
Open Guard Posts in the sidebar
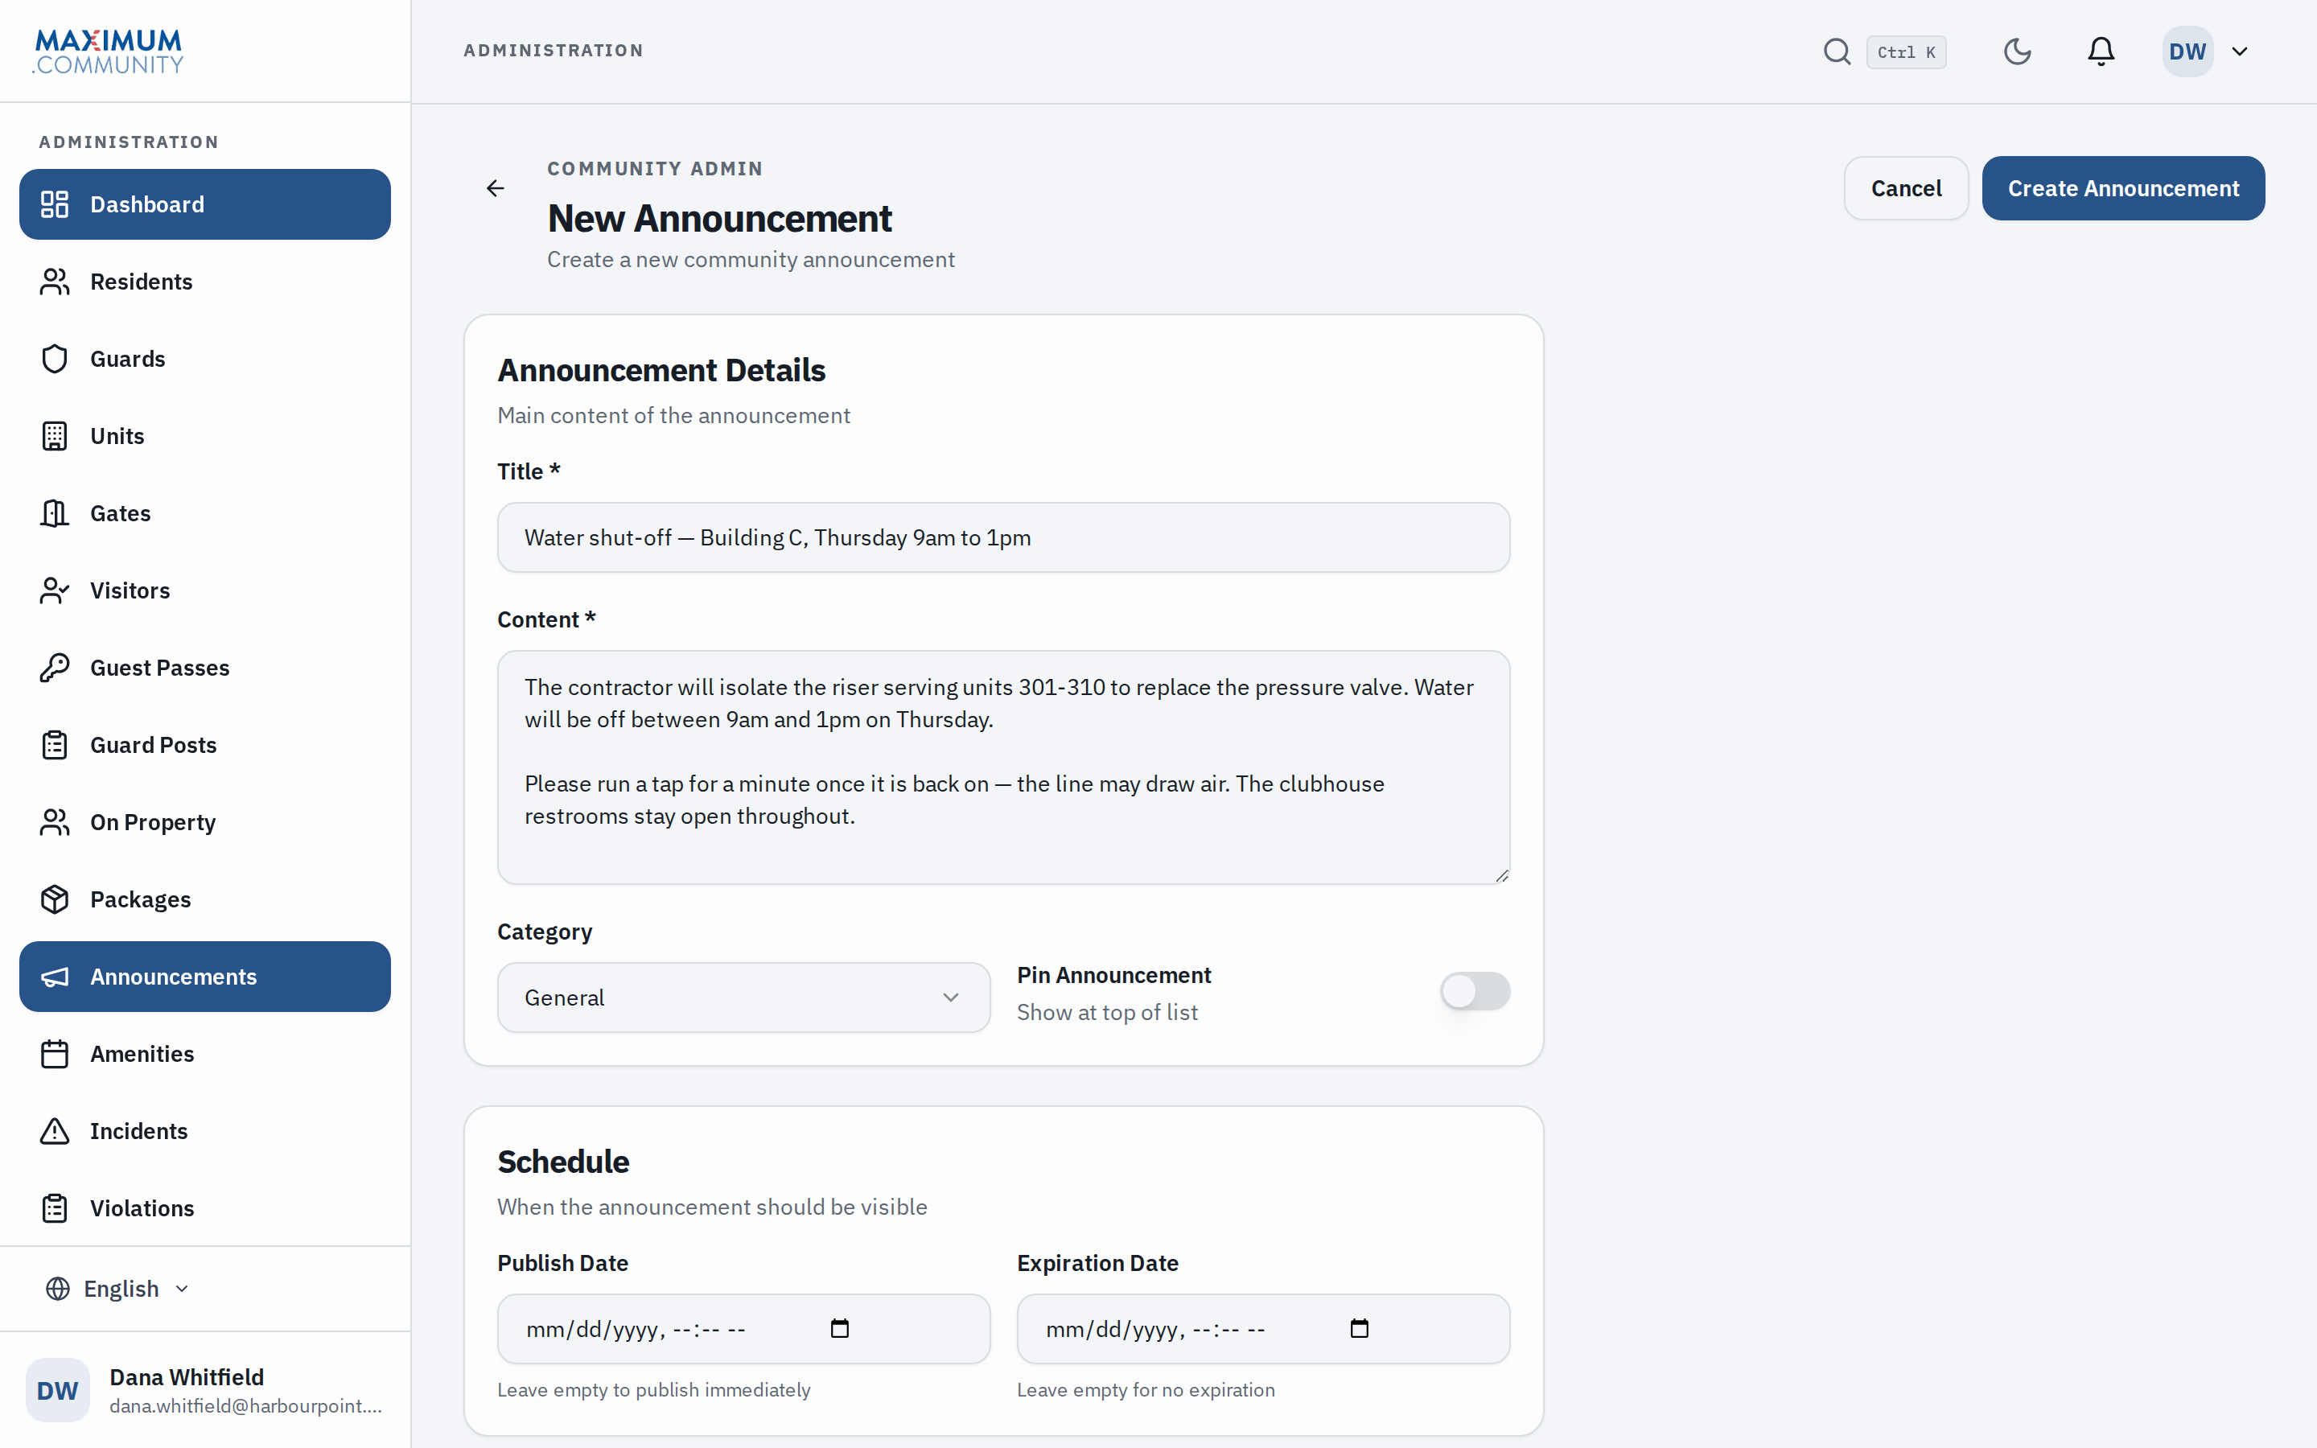pos(205,745)
